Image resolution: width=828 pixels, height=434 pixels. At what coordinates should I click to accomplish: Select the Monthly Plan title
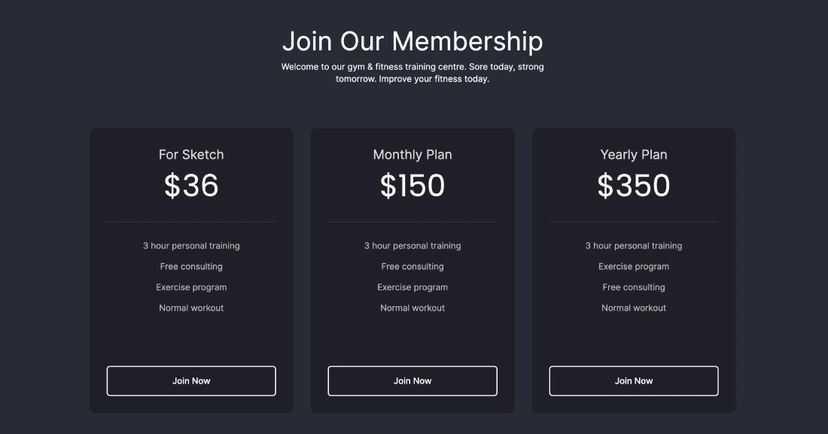point(412,155)
